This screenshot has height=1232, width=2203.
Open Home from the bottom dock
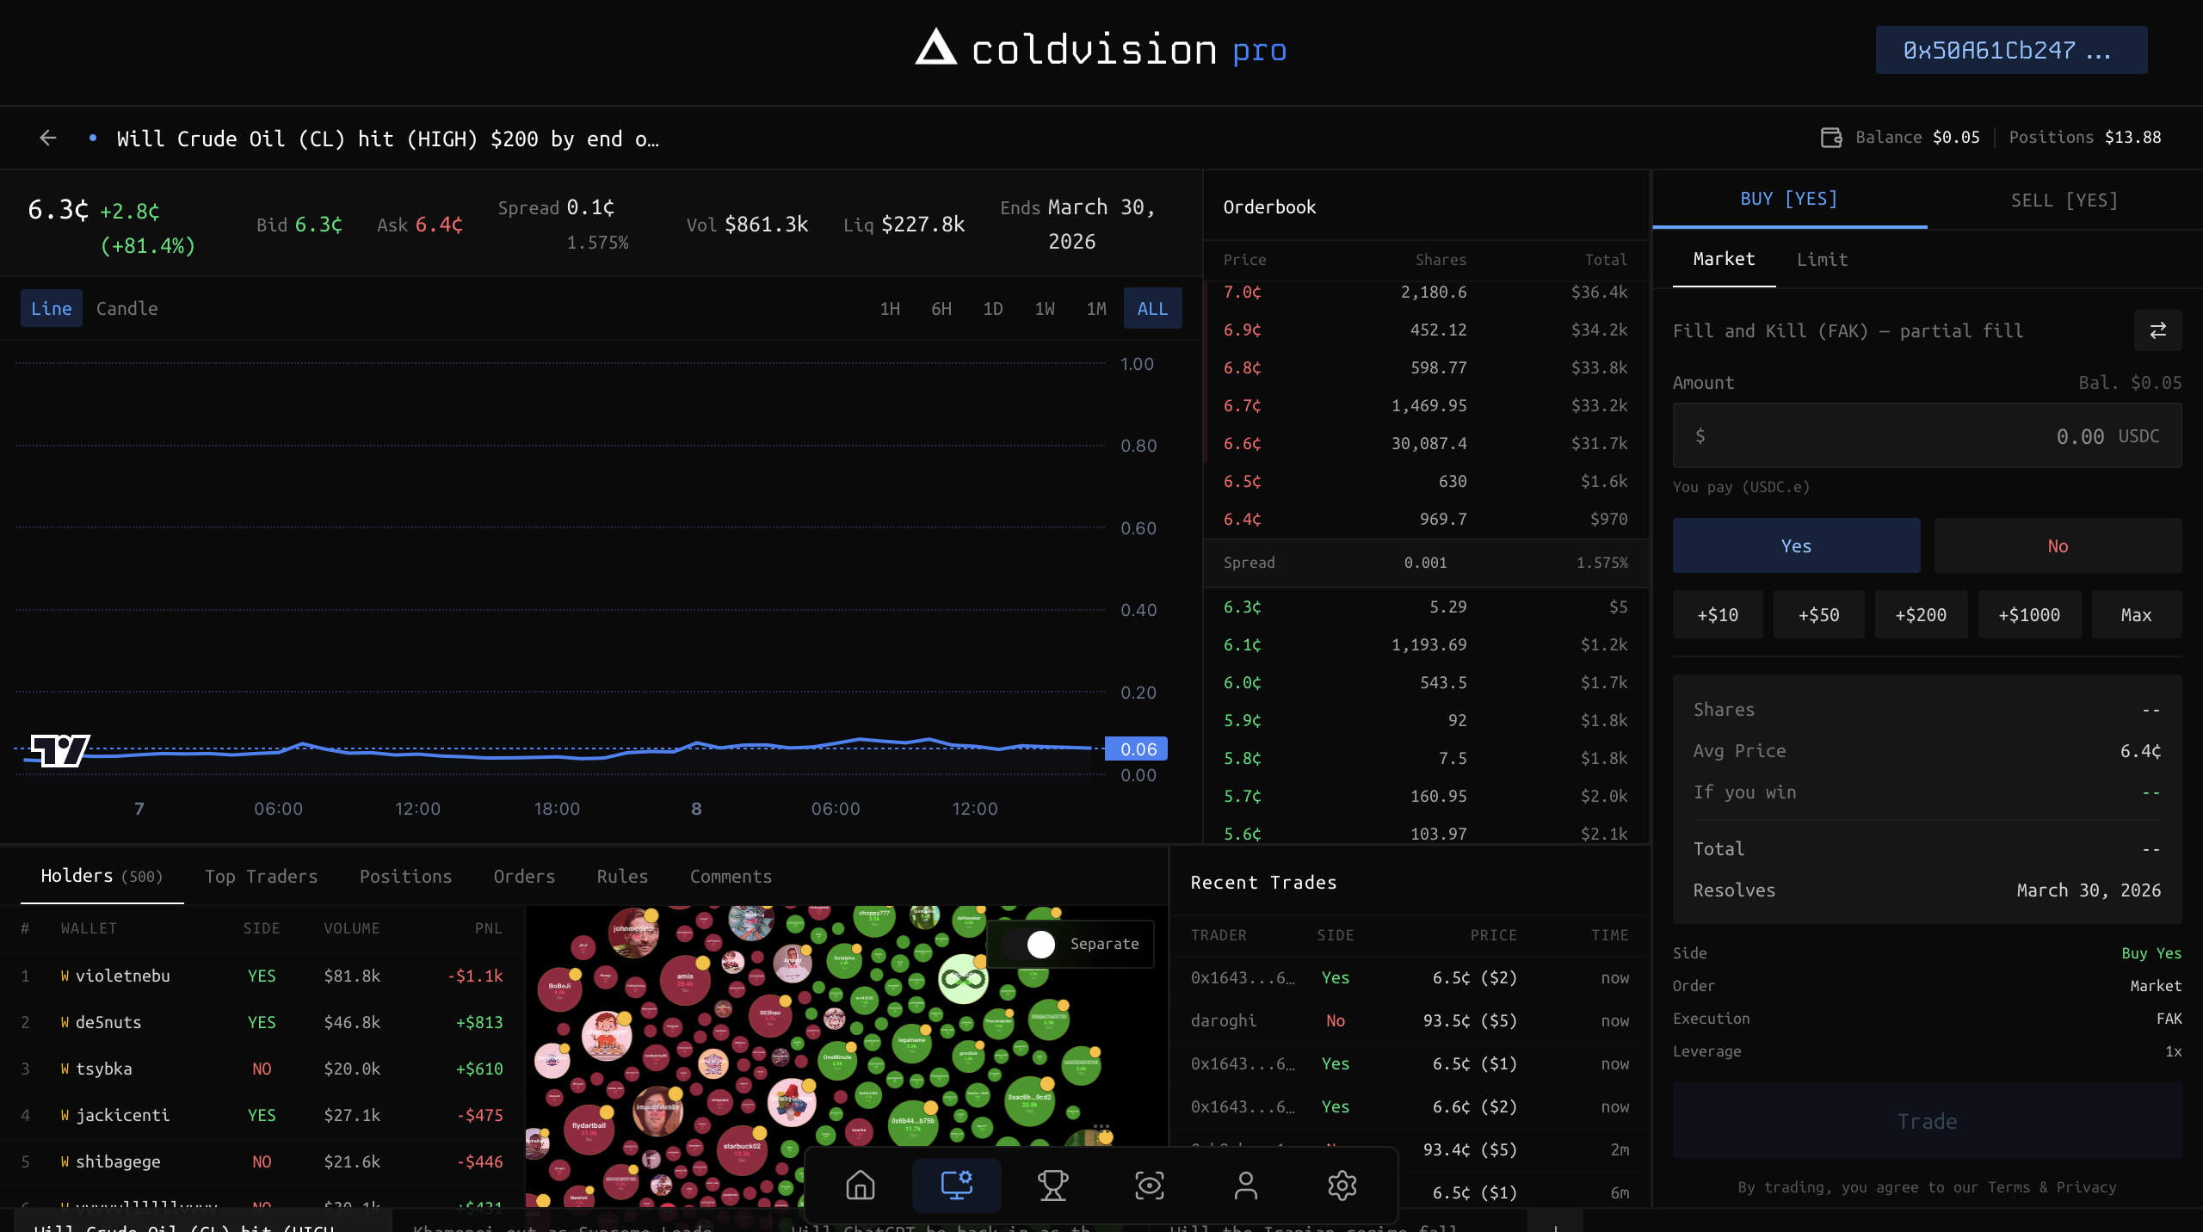(860, 1186)
